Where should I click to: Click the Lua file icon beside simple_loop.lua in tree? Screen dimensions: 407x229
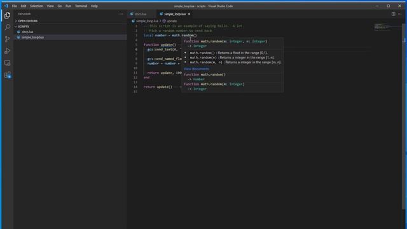point(18,38)
